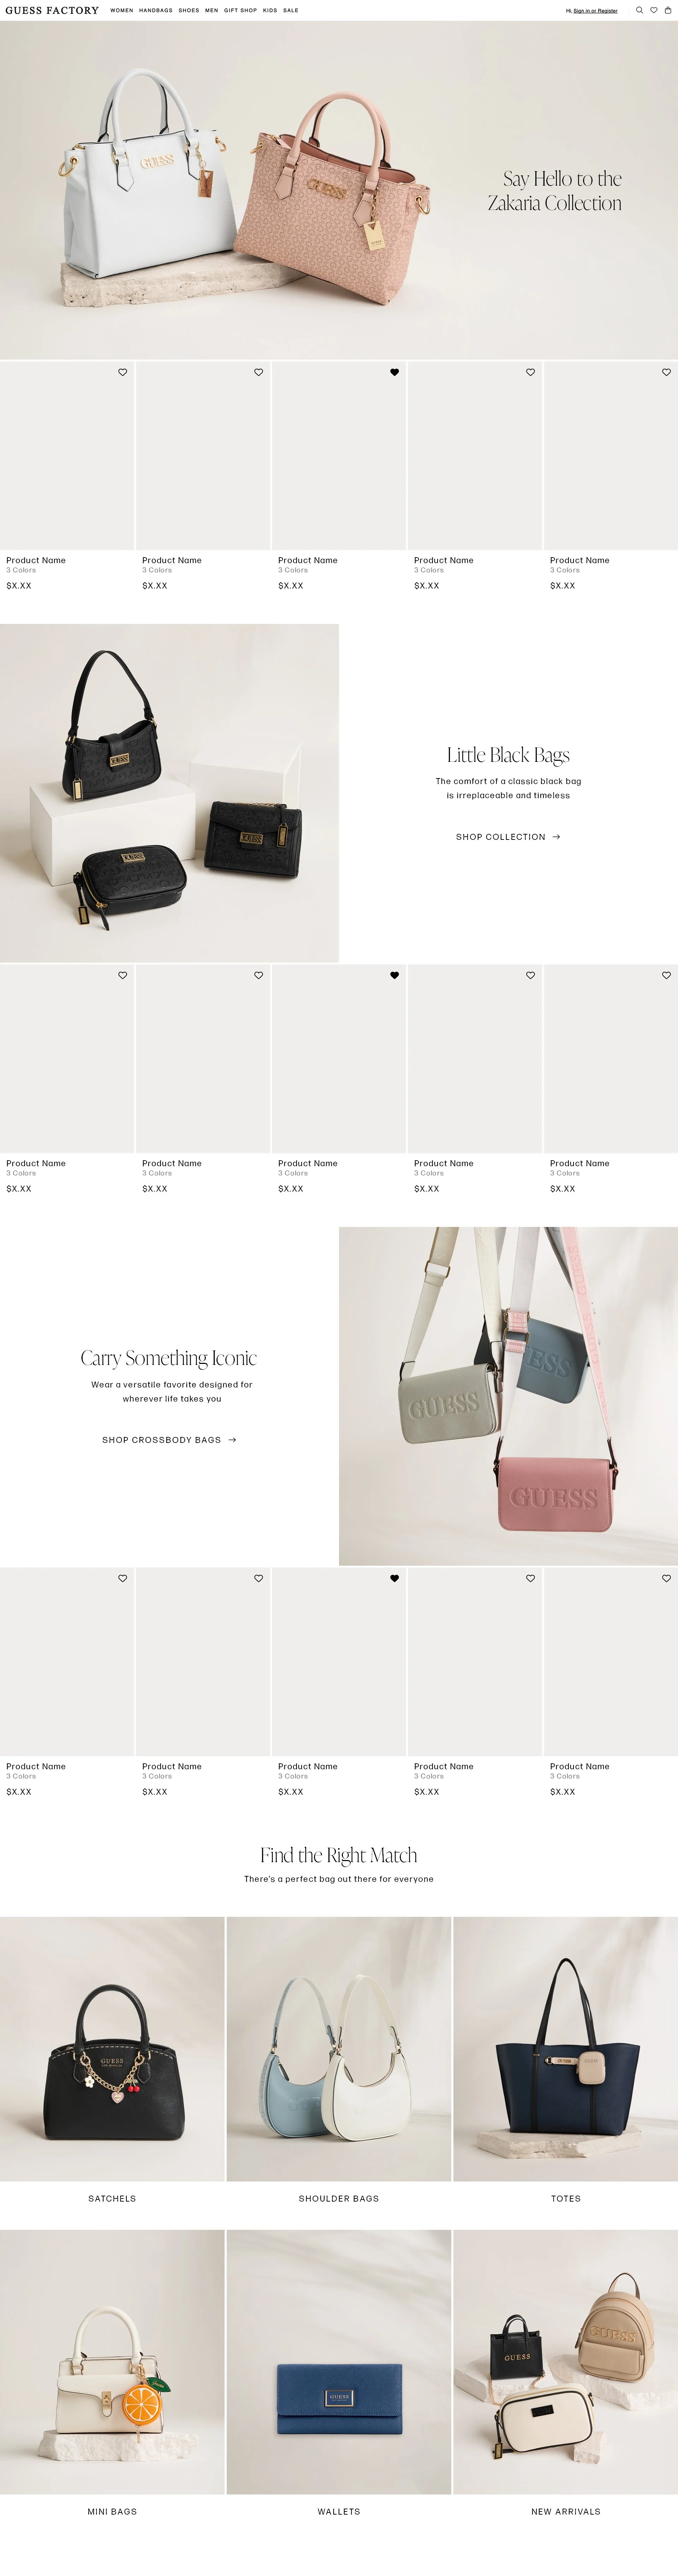The height and width of the screenshot is (2576, 678).
Task: Open the black satchel category image
Action: [x=112, y=2049]
